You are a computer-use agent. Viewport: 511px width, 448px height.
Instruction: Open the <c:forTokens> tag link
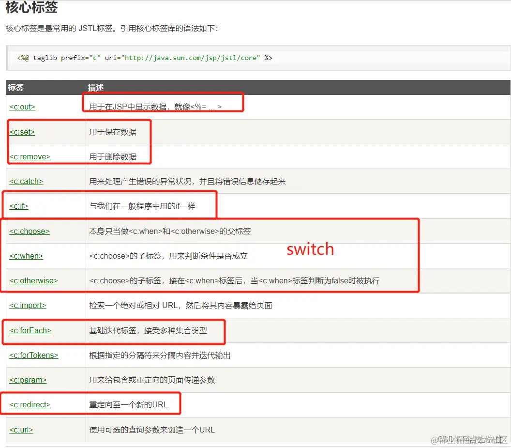(33, 355)
